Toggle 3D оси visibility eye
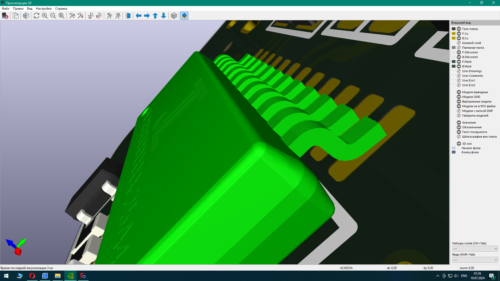 pyautogui.click(x=459, y=144)
